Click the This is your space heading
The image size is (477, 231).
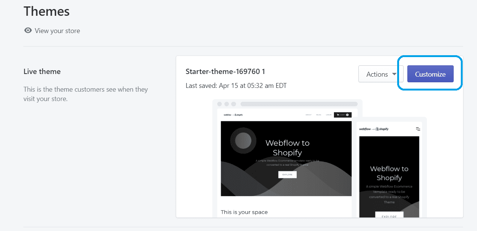tap(244, 212)
